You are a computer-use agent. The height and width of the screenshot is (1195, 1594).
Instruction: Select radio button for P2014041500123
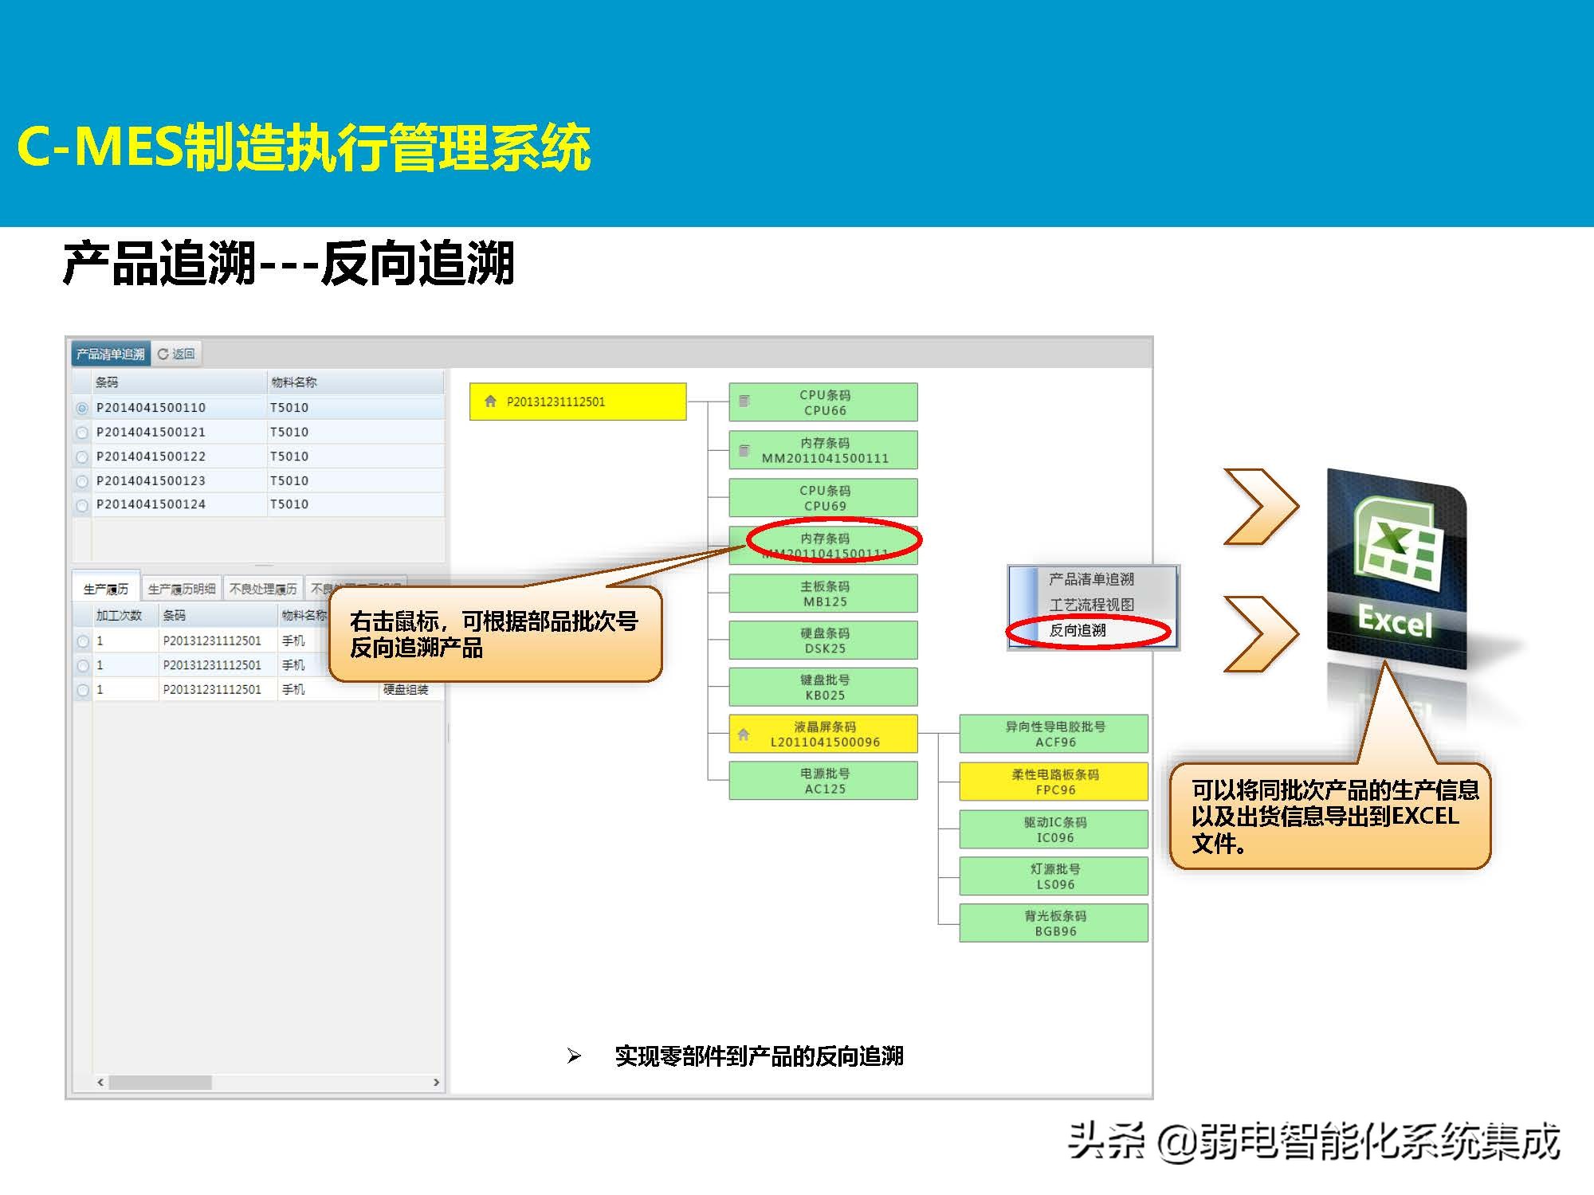(x=82, y=481)
